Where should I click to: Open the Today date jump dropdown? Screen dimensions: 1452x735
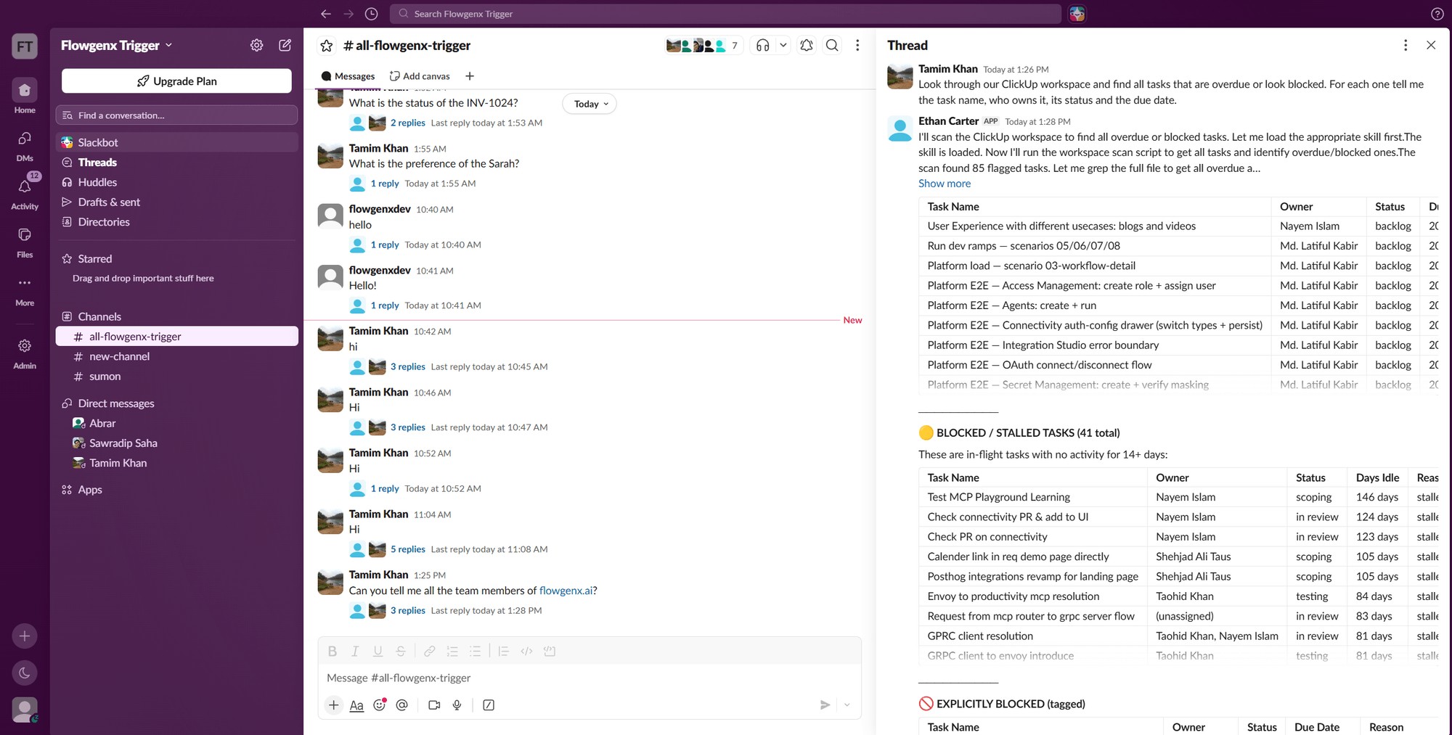(590, 104)
